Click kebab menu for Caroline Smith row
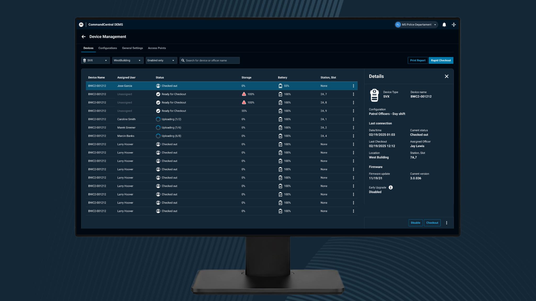536x301 pixels. click(x=353, y=119)
